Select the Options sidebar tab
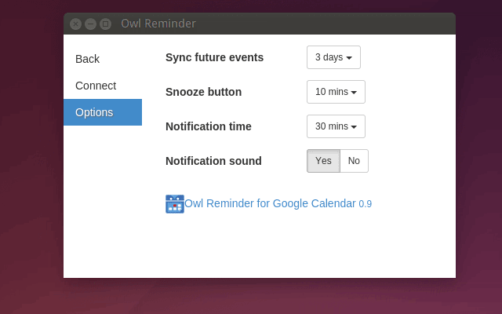The image size is (502, 314). click(x=103, y=112)
